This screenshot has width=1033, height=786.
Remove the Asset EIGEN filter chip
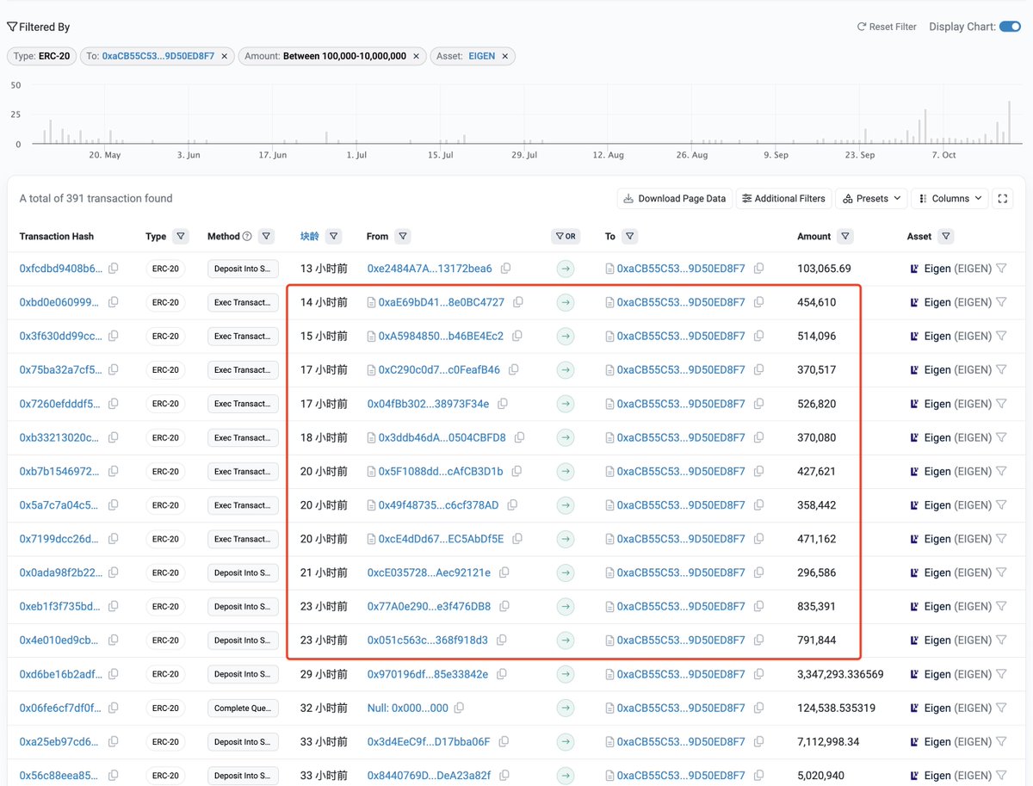pos(505,56)
